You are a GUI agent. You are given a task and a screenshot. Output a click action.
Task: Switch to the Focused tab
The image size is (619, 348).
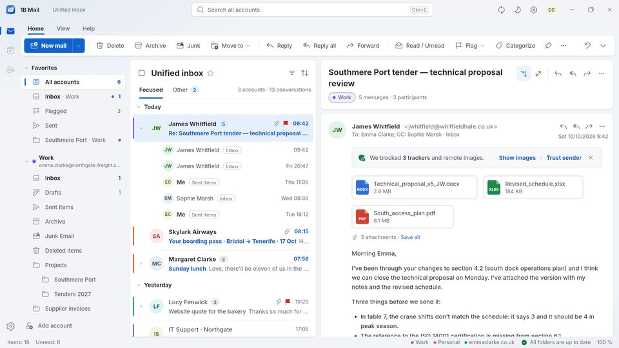point(151,90)
